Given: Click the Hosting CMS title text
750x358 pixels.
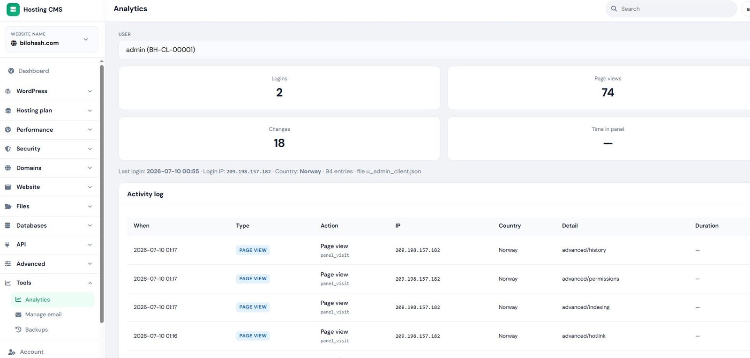Looking at the screenshot, I should pos(43,9).
